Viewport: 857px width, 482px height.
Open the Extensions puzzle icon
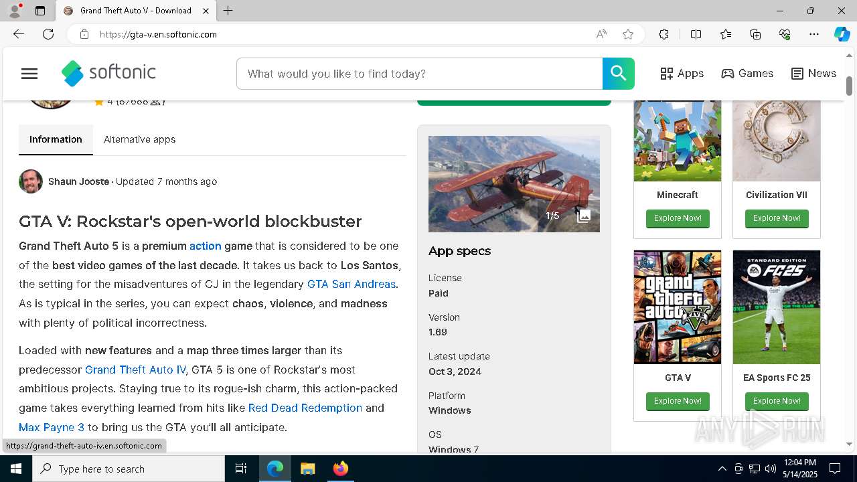click(x=664, y=34)
